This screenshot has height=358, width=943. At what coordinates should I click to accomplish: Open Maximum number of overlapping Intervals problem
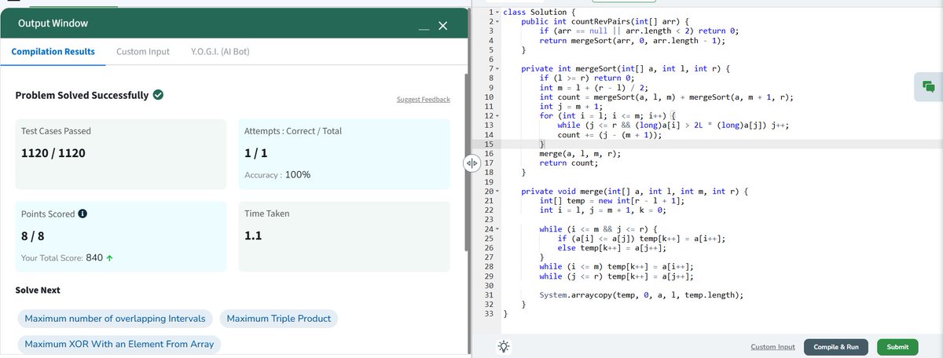tap(115, 319)
